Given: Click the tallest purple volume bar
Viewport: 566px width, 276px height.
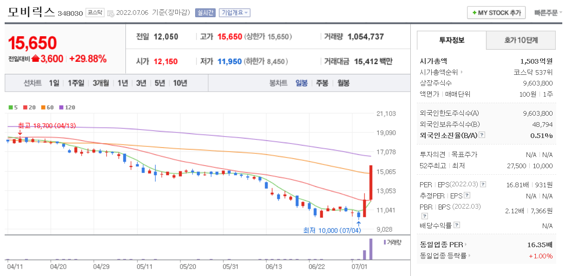Looking at the screenshot, I should (371, 249).
